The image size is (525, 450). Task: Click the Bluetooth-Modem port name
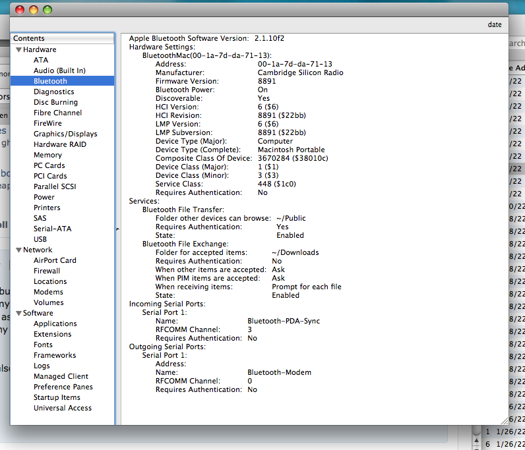279,372
